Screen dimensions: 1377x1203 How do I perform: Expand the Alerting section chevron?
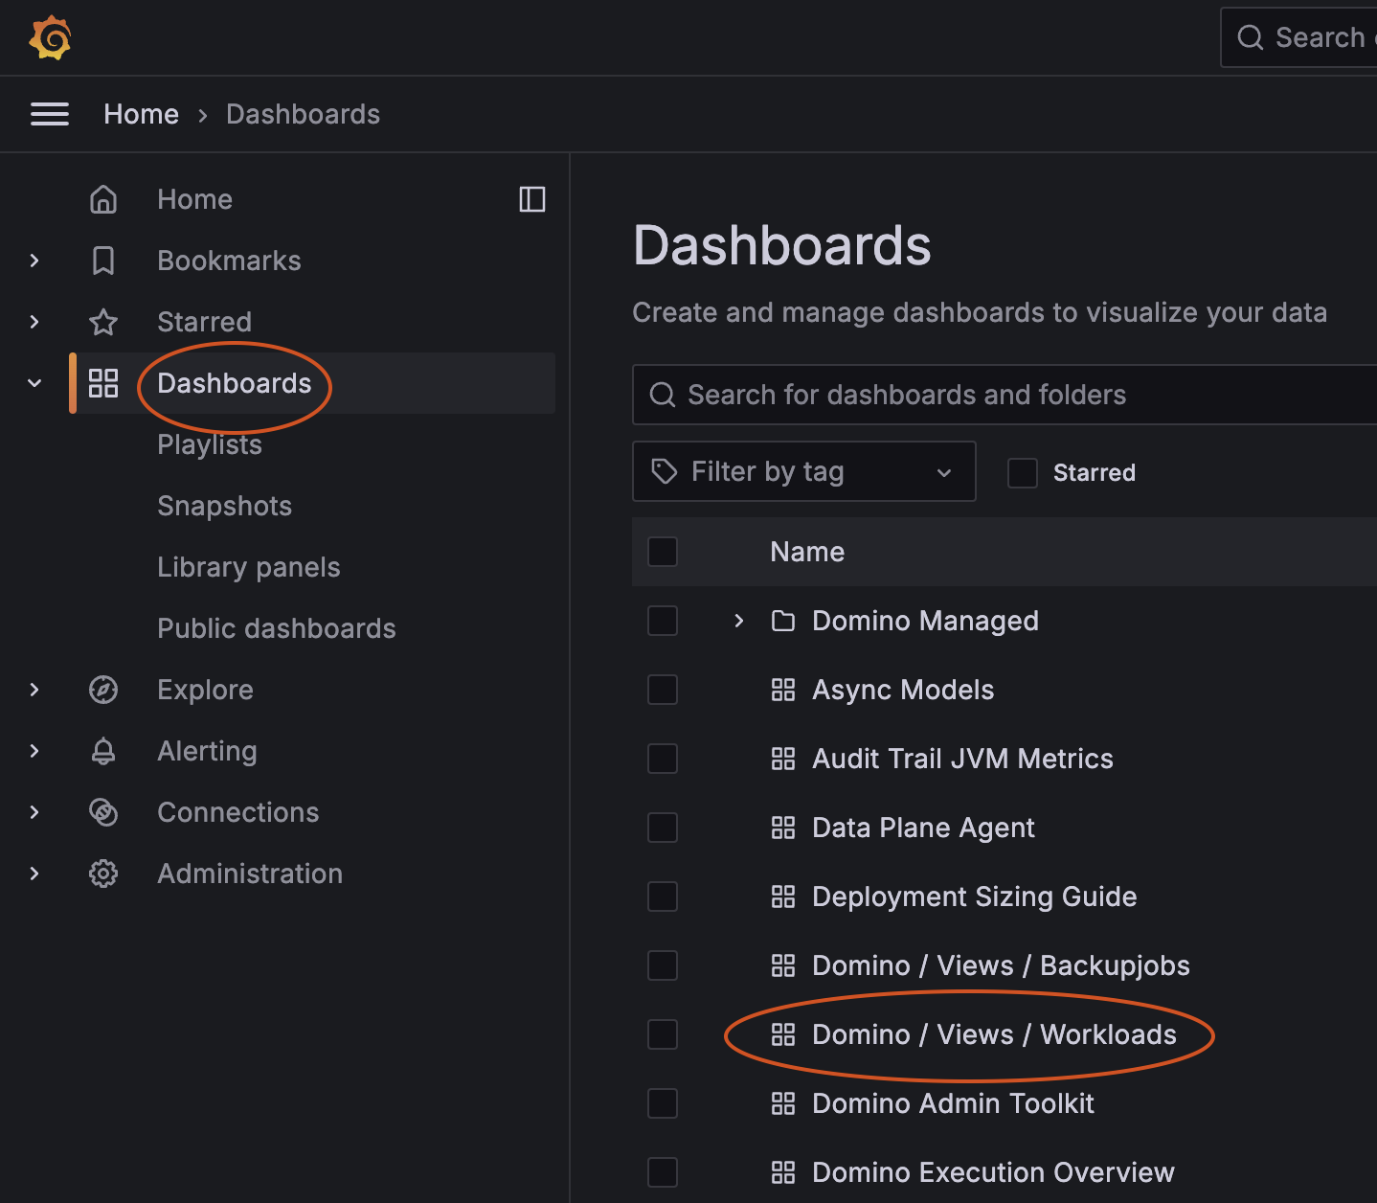tap(34, 751)
